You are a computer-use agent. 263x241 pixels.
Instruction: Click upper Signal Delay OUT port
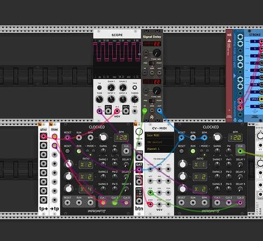click(x=159, y=73)
